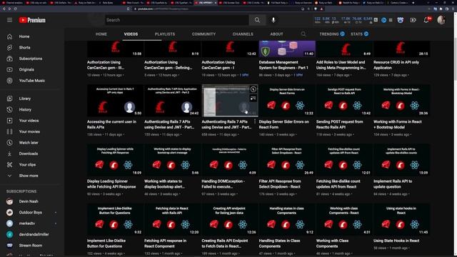
Task: Open the hamburger guide menu
Action: (x=9, y=20)
